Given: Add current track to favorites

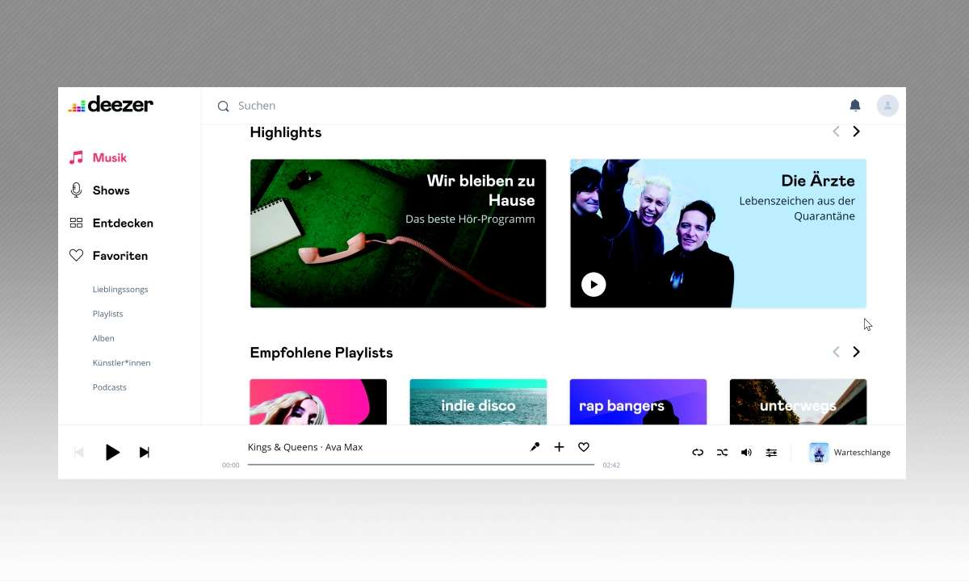Looking at the screenshot, I should tap(584, 447).
